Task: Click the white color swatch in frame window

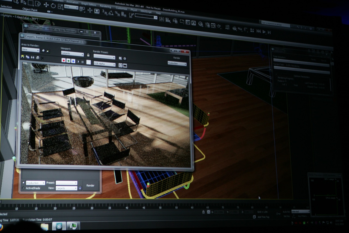Action: click(x=88, y=62)
